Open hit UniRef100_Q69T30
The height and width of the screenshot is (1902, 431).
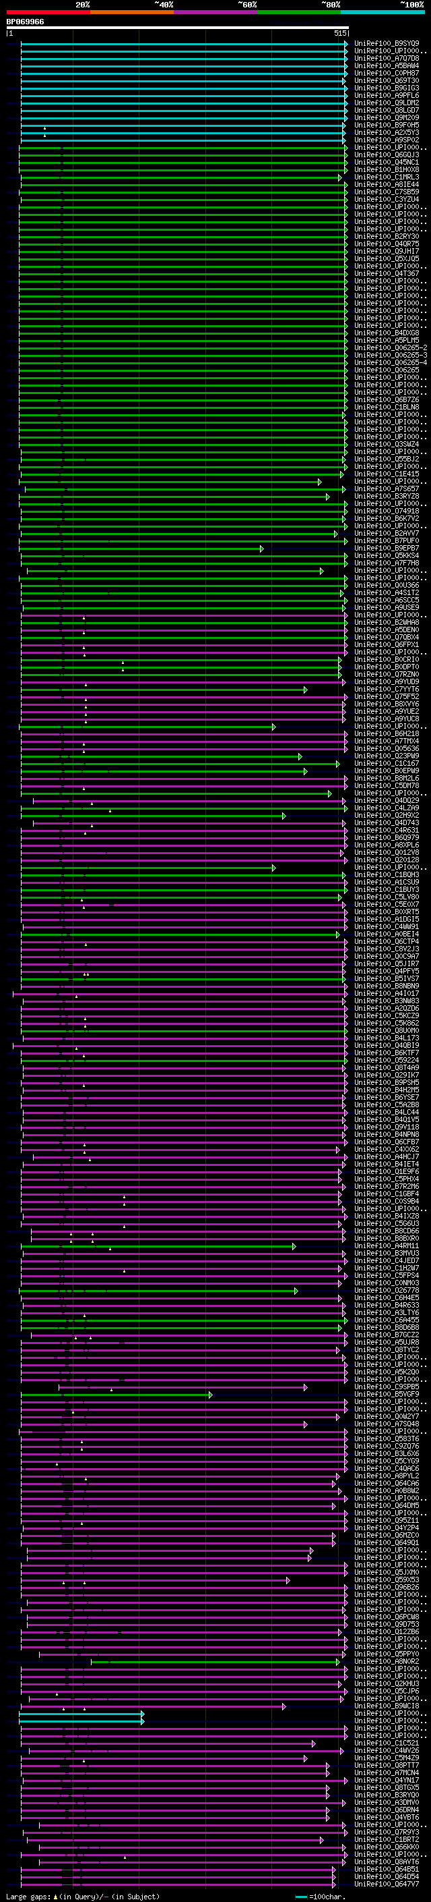(x=387, y=80)
